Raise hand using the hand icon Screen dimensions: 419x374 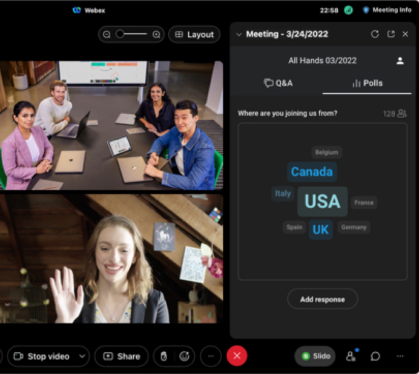coord(163,356)
